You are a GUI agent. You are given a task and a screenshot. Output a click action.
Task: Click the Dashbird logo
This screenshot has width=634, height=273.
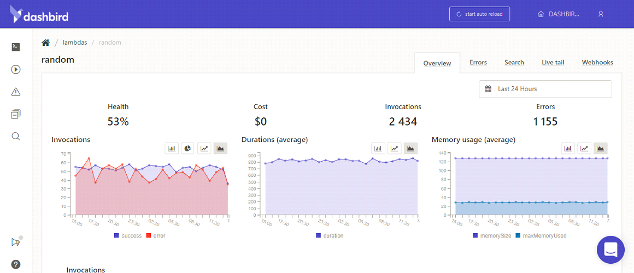pyautogui.click(x=39, y=14)
